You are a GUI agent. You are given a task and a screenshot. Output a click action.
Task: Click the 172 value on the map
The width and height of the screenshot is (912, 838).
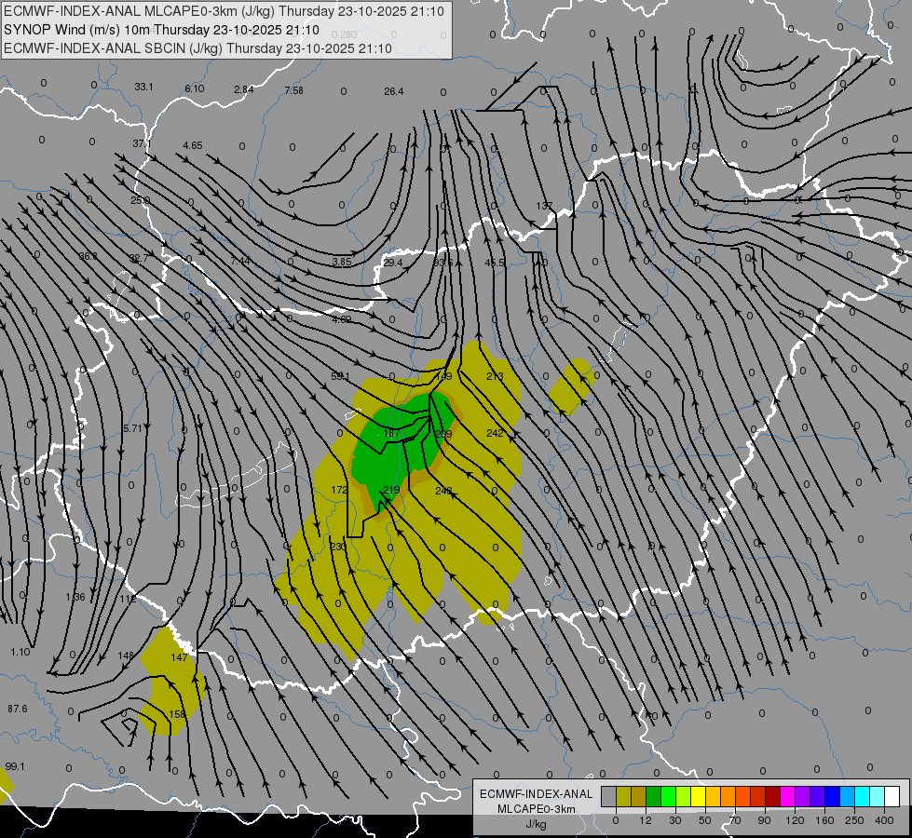(x=339, y=490)
